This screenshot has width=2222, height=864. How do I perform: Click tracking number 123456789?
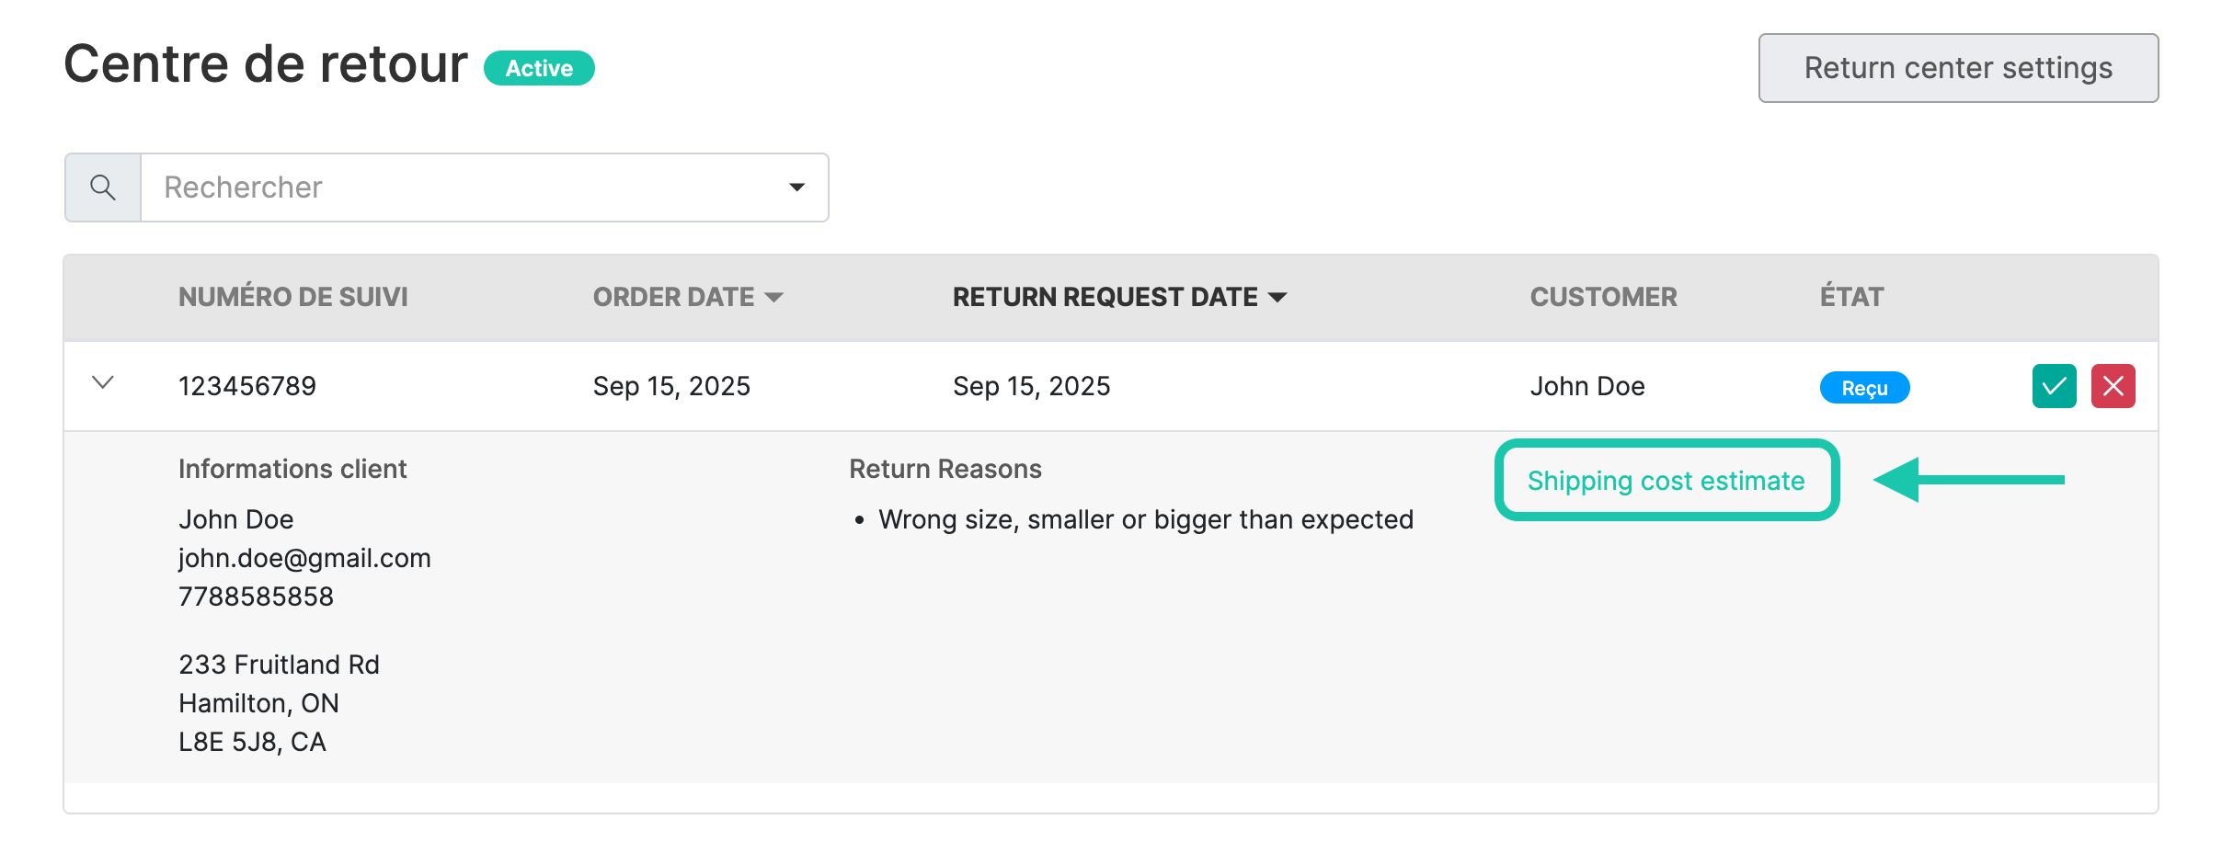[x=246, y=386]
